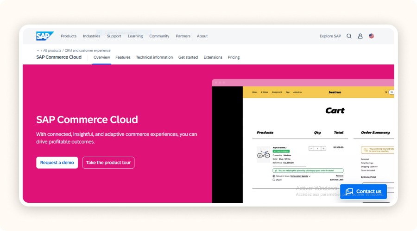Viewport: 417px width, 231px height.
Task: Switch to the Technical information tab
Action: 154,57
